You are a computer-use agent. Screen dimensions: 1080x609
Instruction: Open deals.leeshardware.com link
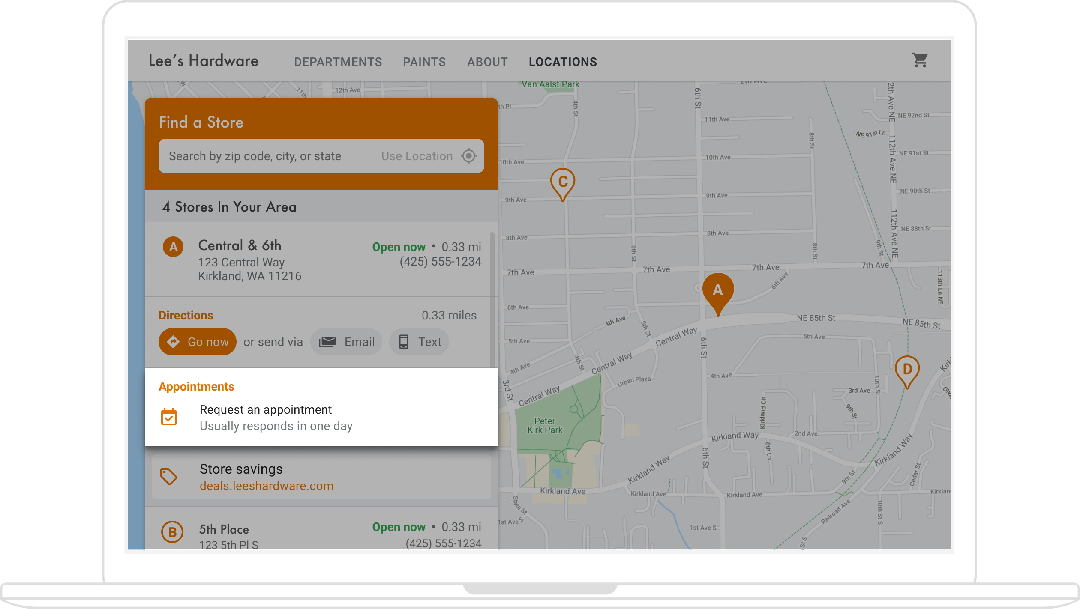click(x=267, y=486)
